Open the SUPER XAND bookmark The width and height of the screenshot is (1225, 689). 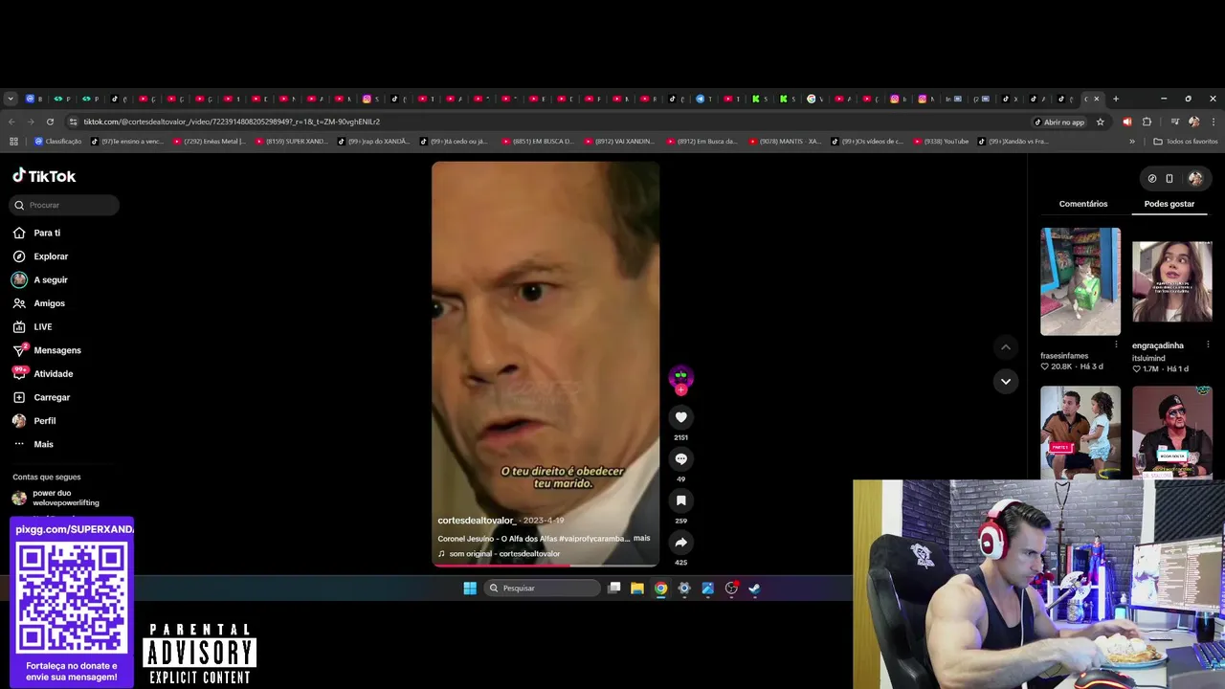[292, 142]
